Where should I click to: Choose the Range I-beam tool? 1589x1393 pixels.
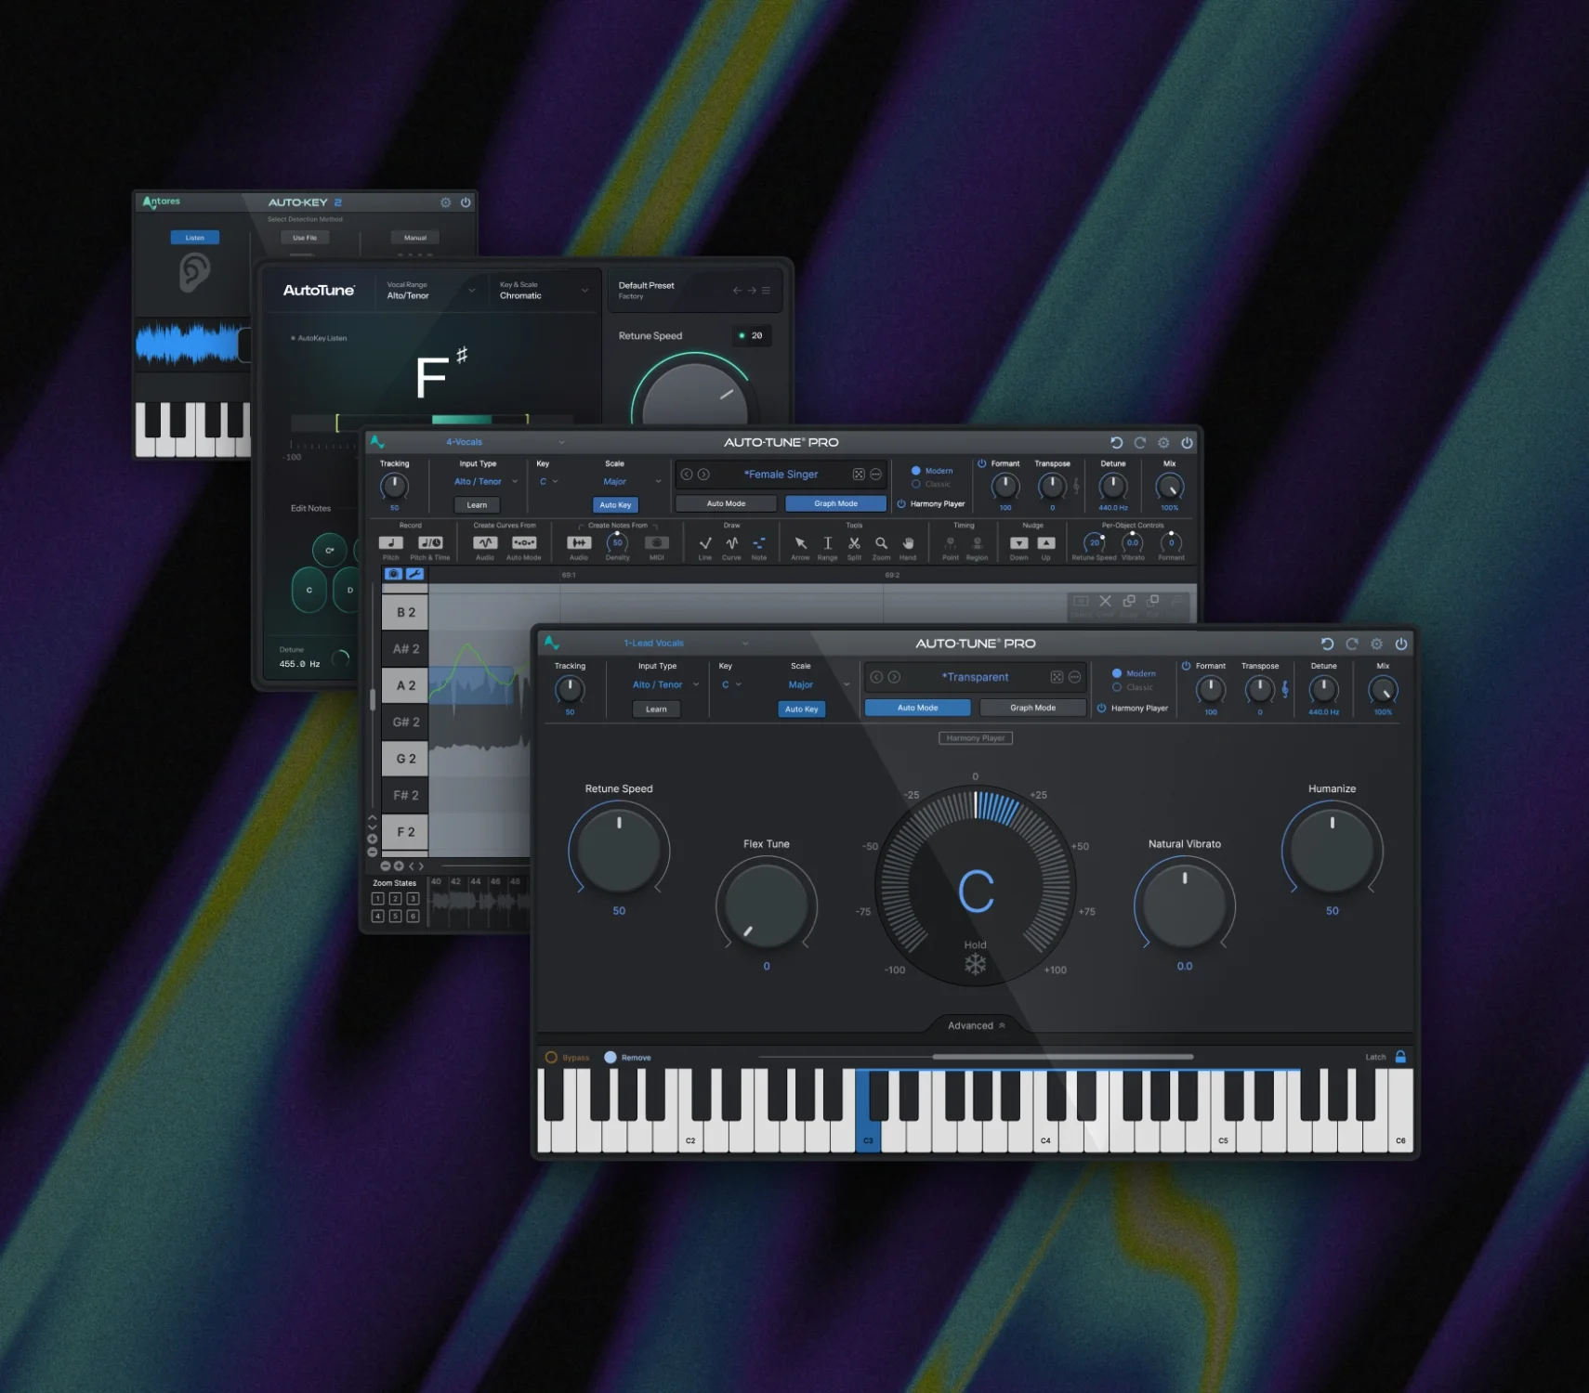[x=827, y=543]
